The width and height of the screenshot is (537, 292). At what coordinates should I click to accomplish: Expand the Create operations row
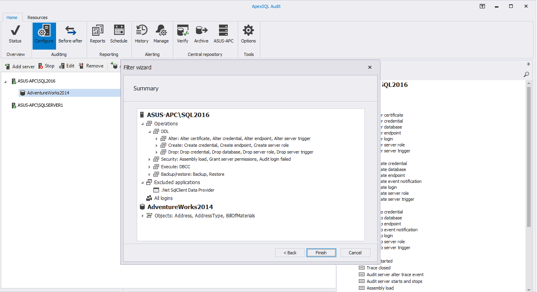coord(157,146)
